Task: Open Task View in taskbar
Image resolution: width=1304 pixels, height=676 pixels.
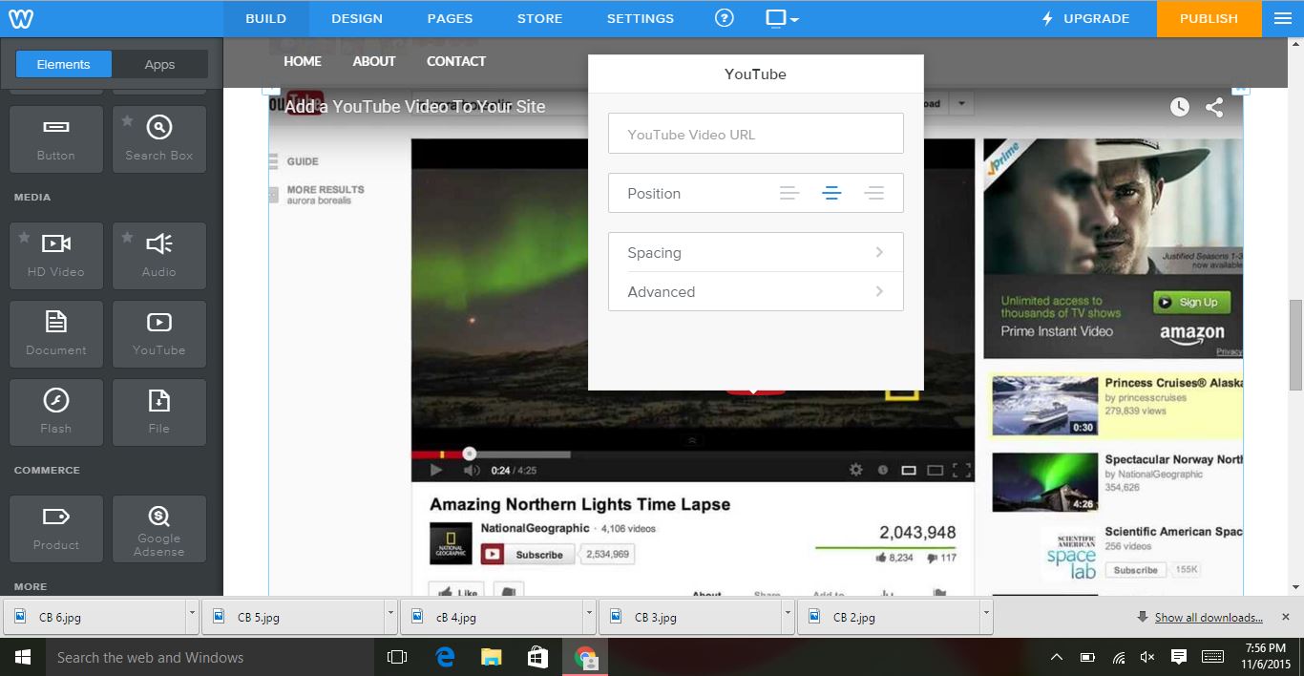Action: coord(396,657)
